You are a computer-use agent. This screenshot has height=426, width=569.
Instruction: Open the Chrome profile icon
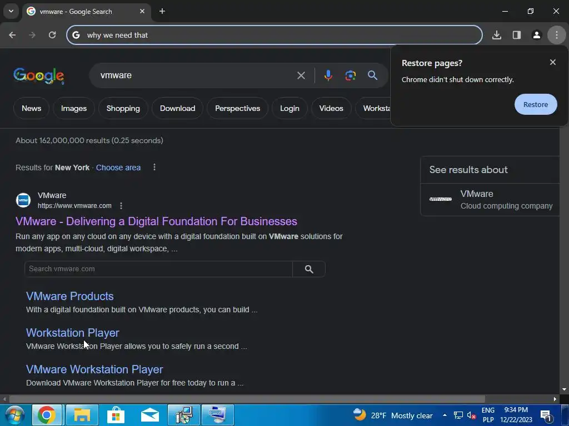[x=537, y=35]
